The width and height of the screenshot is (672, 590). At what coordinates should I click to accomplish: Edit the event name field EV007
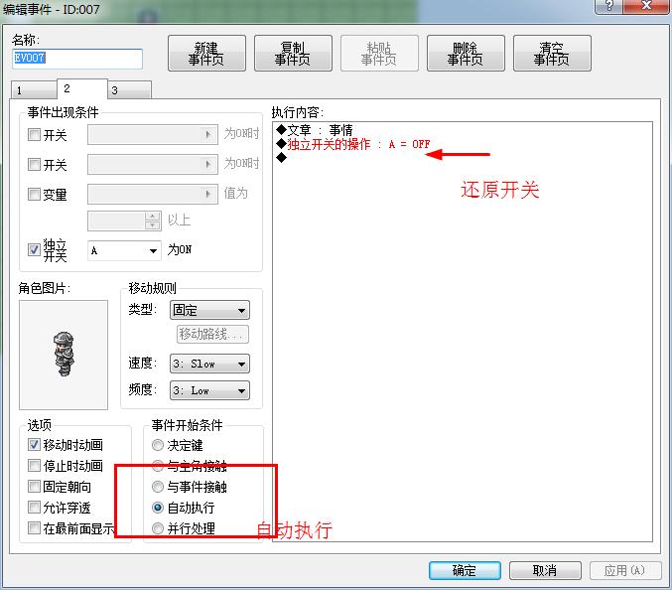pyautogui.click(x=77, y=59)
